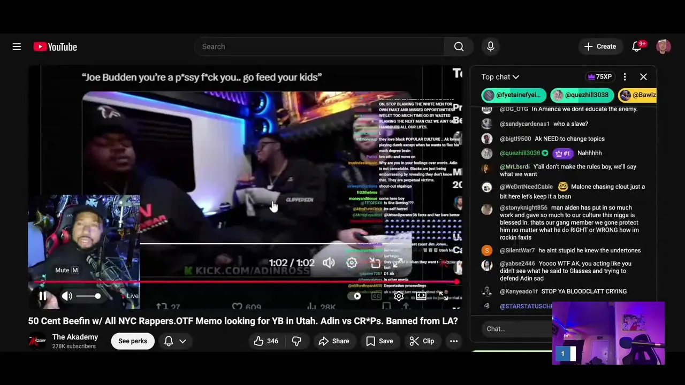Open @bigtl9500 chat username
Image resolution: width=685 pixels, height=385 pixels.
pyautogui.click(x=515, y=139)
